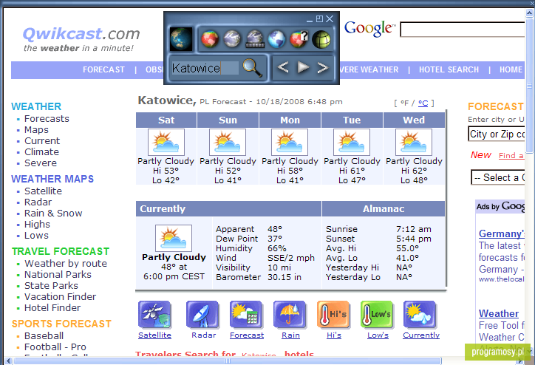The height and width of the screenshot is (365, 535).
Task: Open the FORECAST nav menu item
Action: pos(103,70)
